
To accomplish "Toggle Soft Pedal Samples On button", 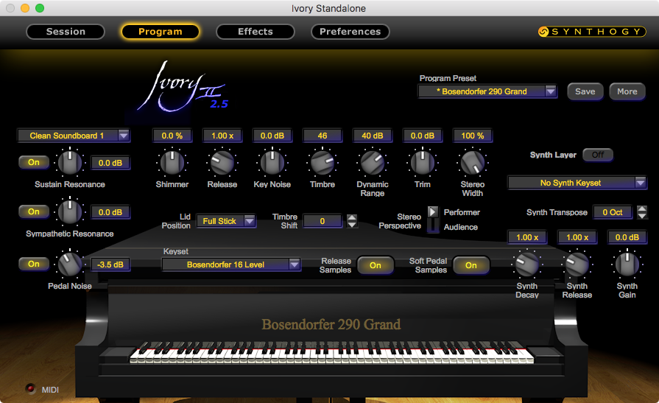I will coord(471,265).
